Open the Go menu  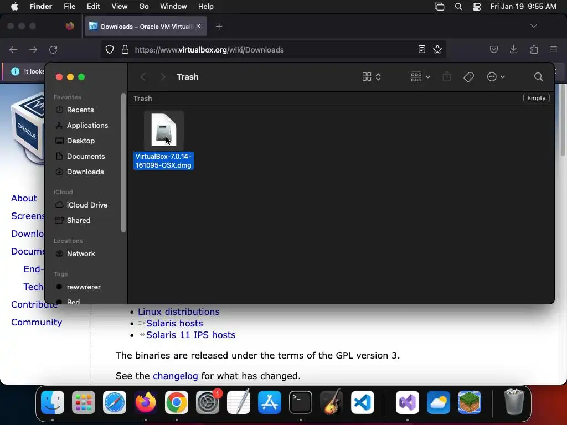click(144, 7)
